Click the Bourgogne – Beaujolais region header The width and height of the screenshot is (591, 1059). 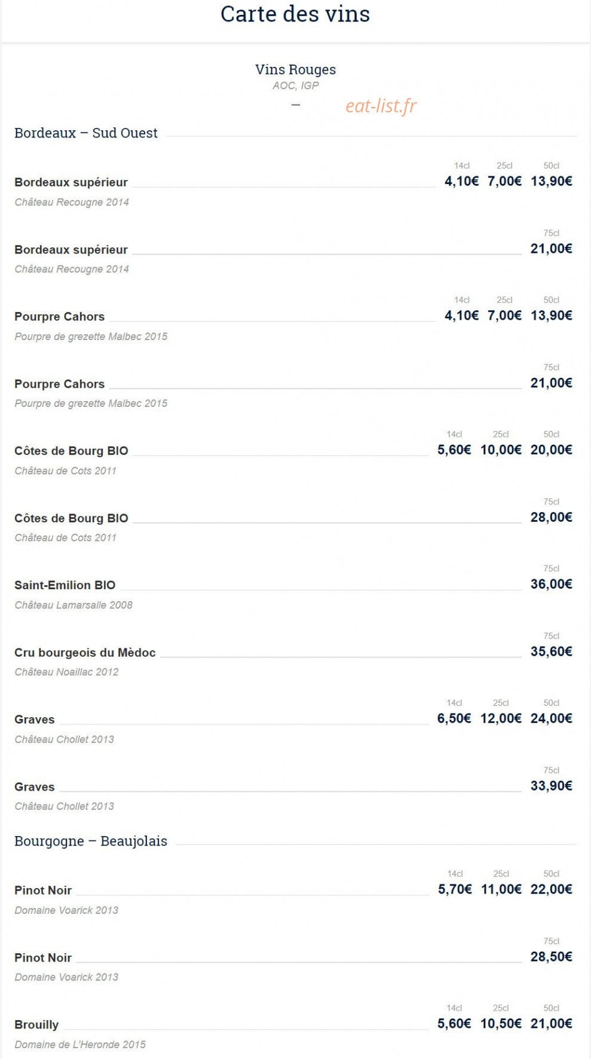tap(91, 841)
